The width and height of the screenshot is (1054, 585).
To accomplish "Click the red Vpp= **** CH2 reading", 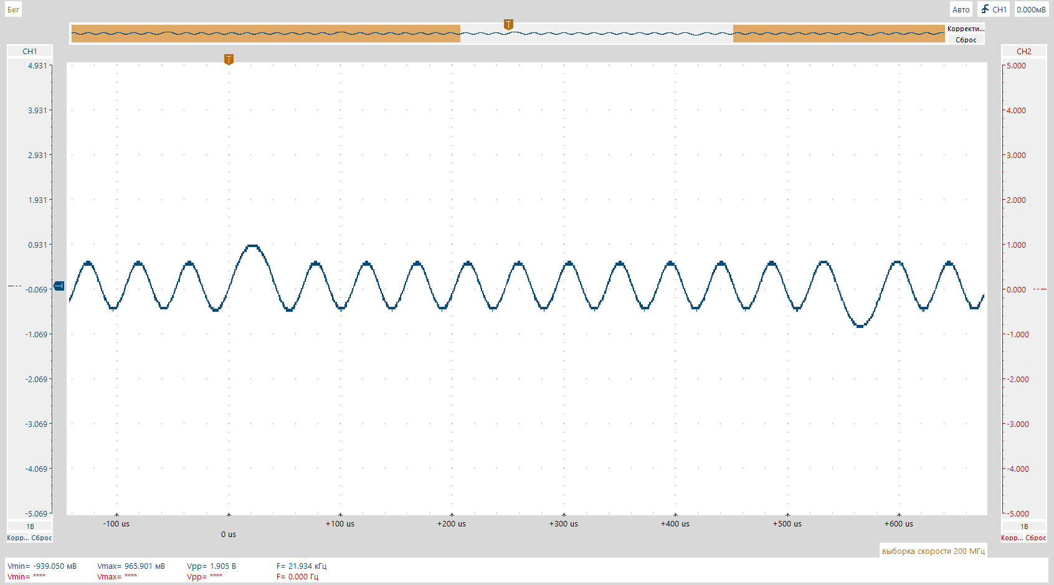I will [204, 576].
